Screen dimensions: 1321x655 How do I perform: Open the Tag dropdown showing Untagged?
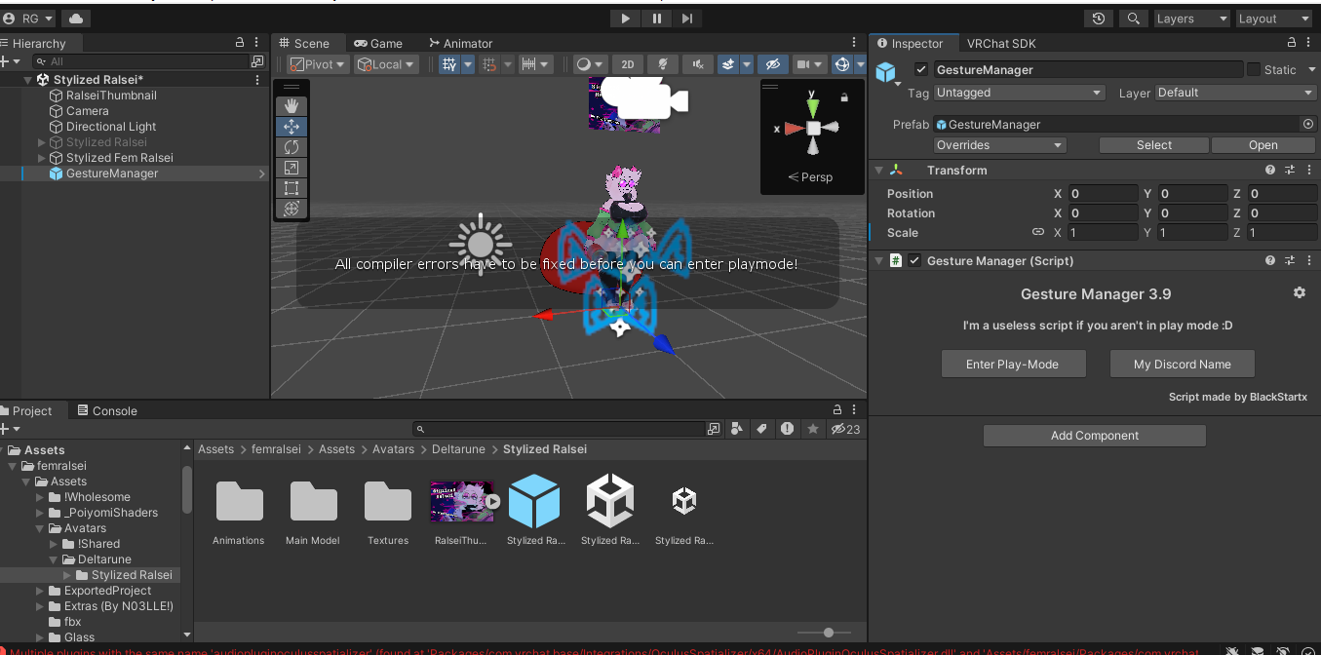point(1019,93)
